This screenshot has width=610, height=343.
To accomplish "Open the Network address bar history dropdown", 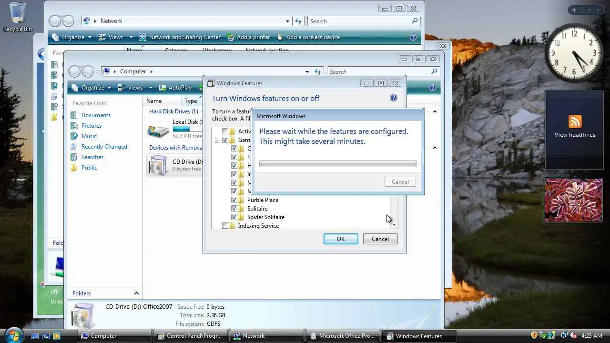I will tap(287, 21).
